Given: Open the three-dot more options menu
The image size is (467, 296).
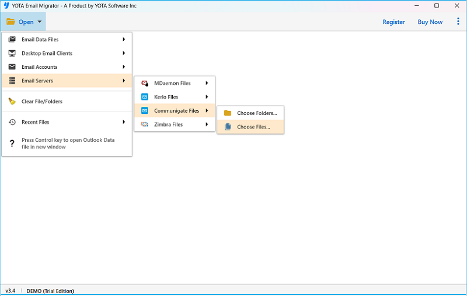Looking at the screenshot, I should coord(458,22).
